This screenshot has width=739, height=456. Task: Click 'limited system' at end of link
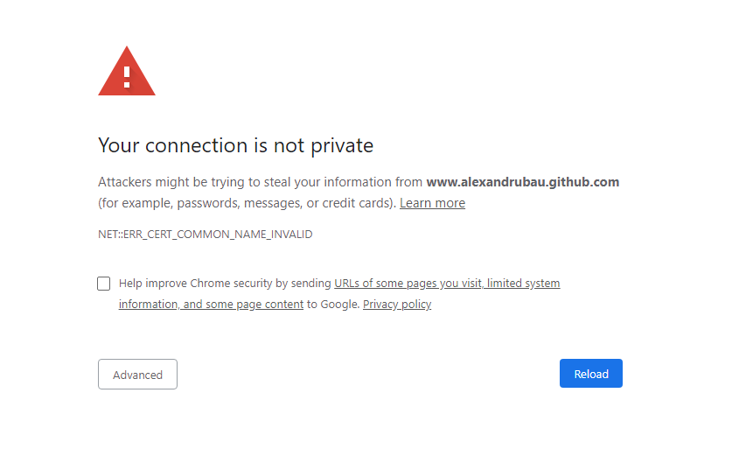[x=523, y=284]
